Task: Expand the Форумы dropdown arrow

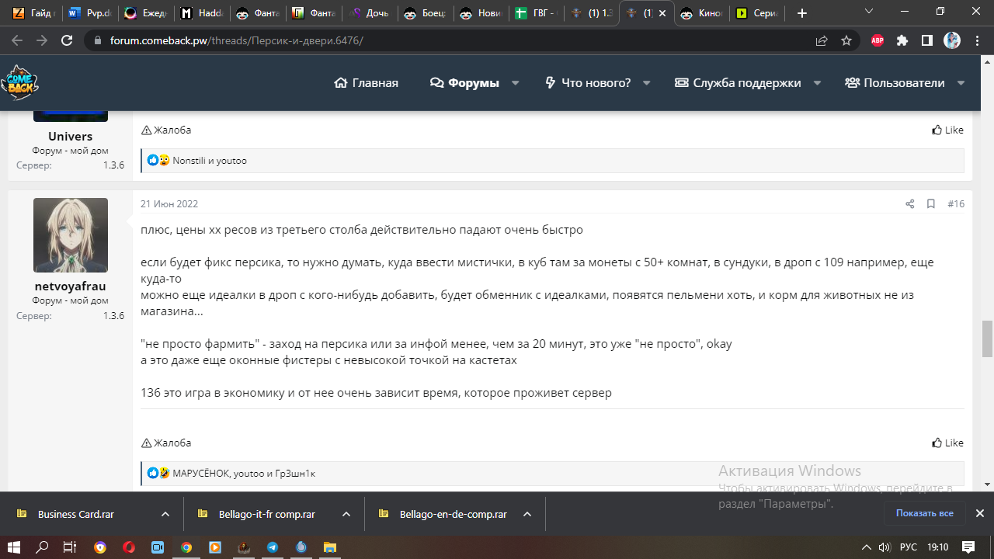Action: tap(515, 83)
